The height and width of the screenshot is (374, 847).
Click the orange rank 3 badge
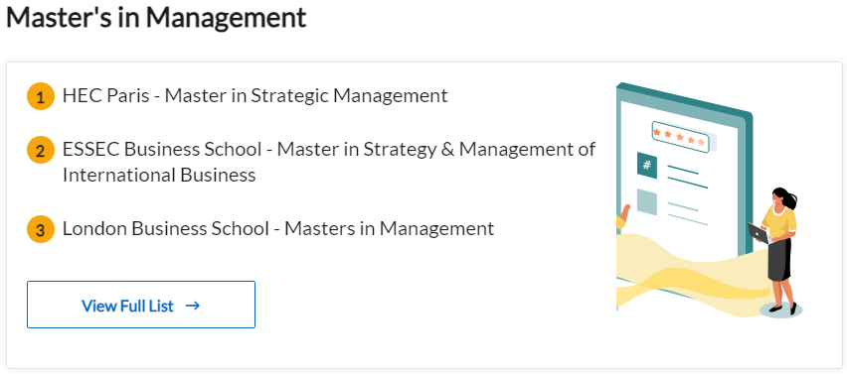(x=41, y=230)
